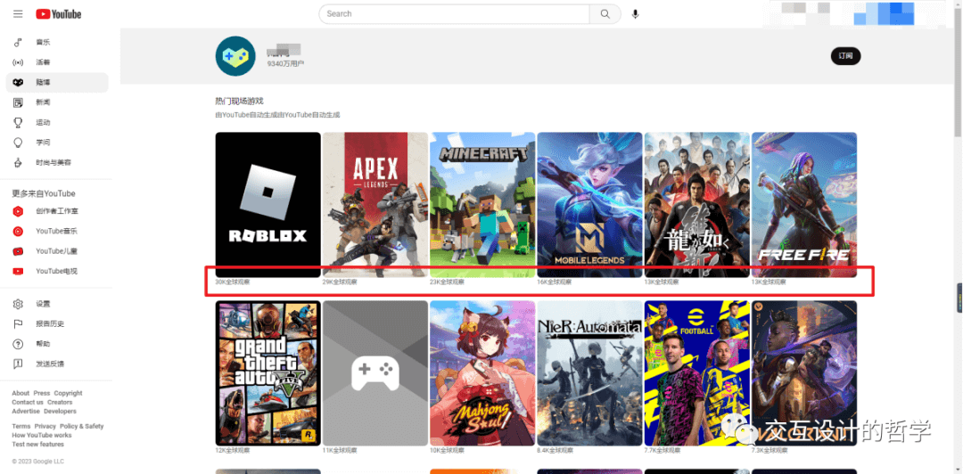Open 发送反馈 feedback item

(x=56, y=364)
